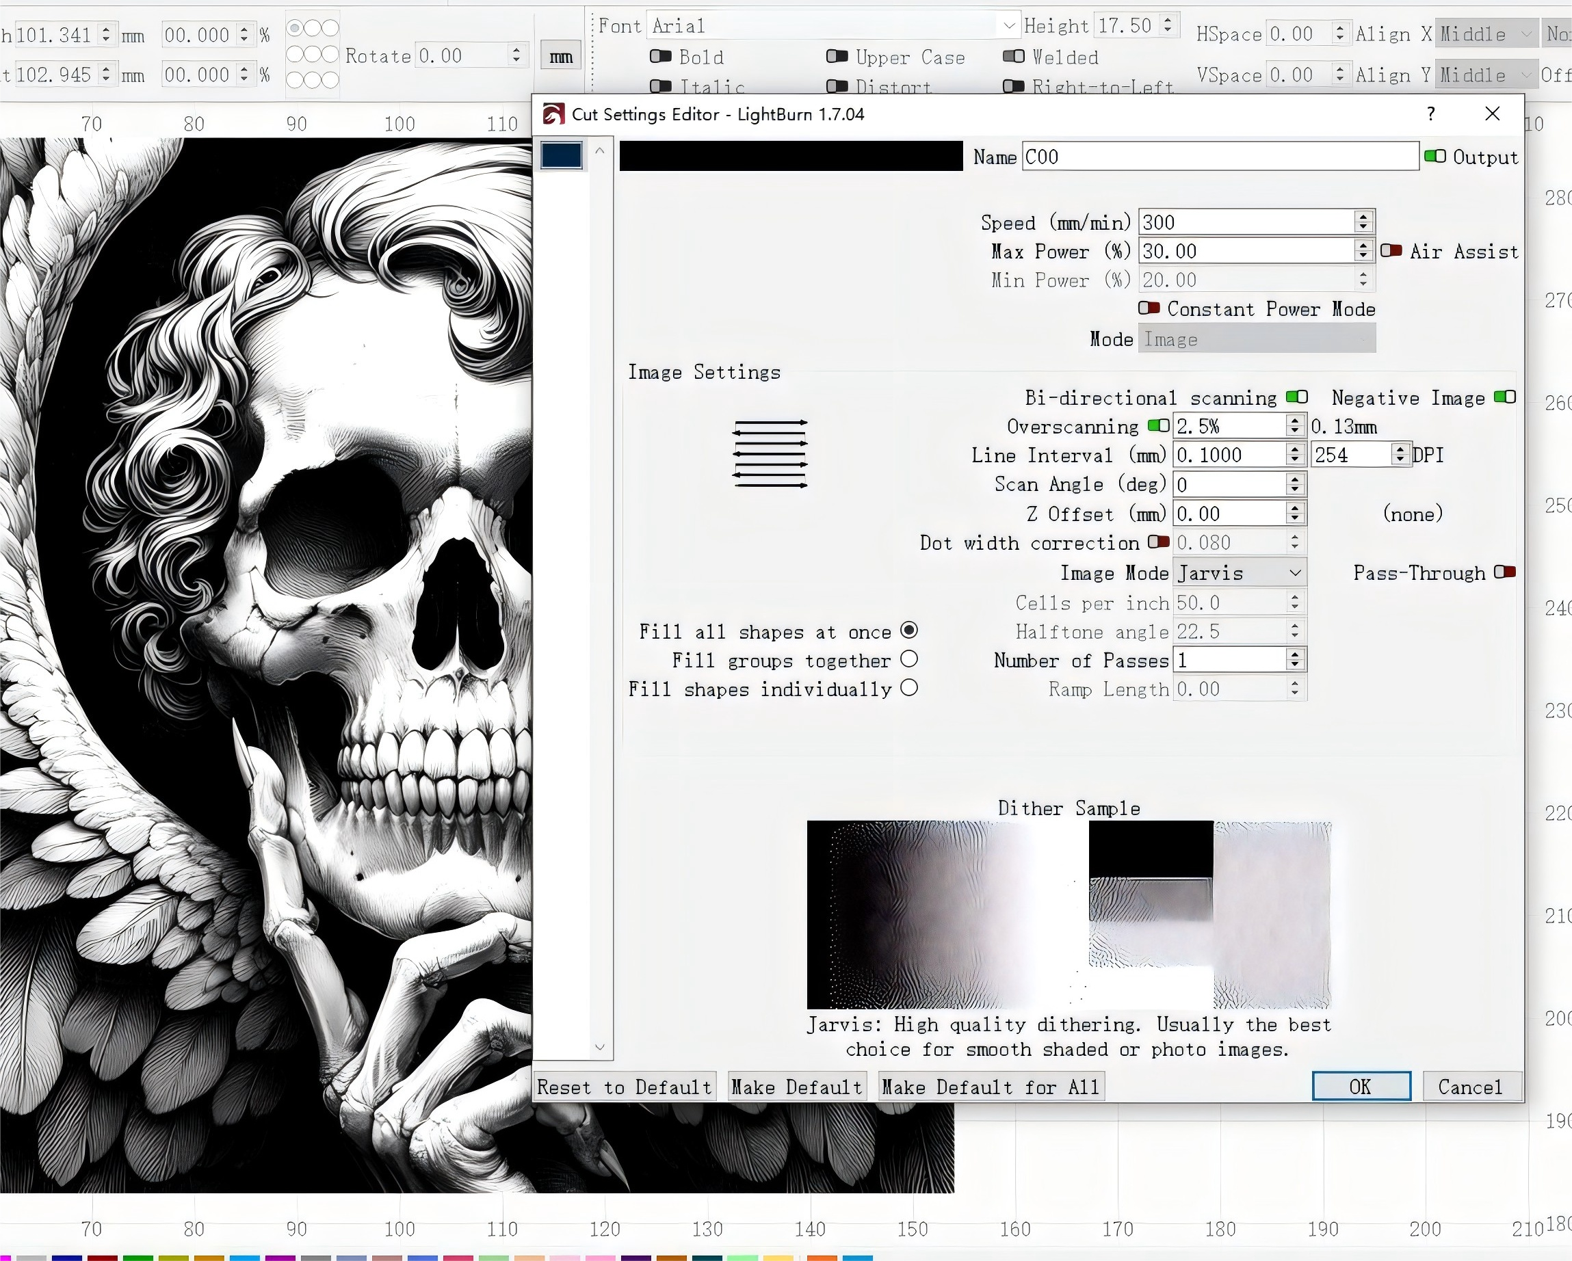Enable the Pass-Through switch

(1505, 572)
